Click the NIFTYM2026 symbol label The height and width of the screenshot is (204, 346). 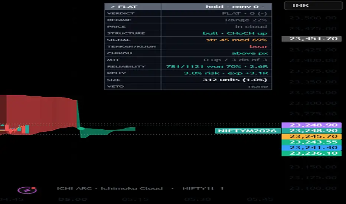pos(247,131)
